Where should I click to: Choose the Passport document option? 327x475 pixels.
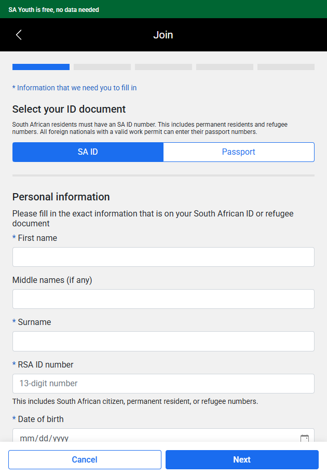point(239,152)
